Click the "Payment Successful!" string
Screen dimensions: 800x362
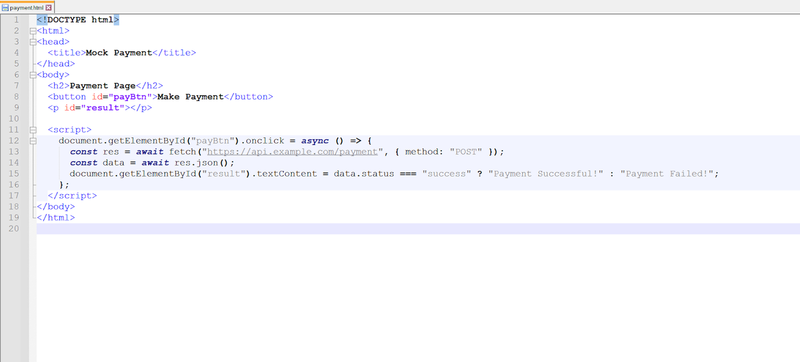click(x=546, y=174)
